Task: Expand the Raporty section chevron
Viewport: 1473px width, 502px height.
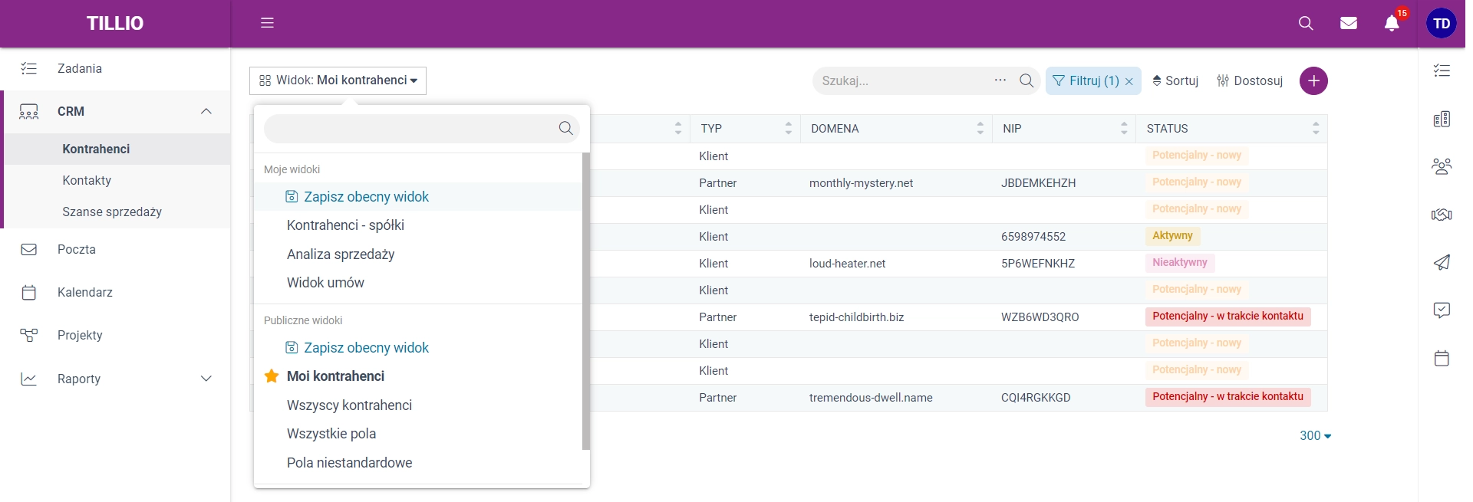Action: 206,379
